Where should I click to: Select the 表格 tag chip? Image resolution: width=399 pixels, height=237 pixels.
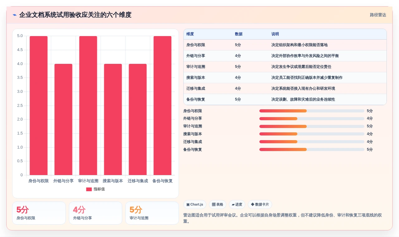click(218, 205)
